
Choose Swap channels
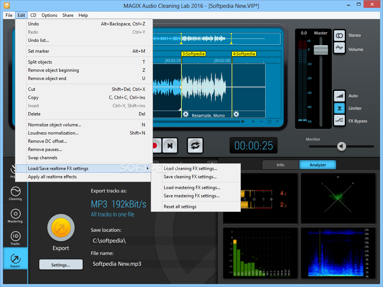point(84,158)
